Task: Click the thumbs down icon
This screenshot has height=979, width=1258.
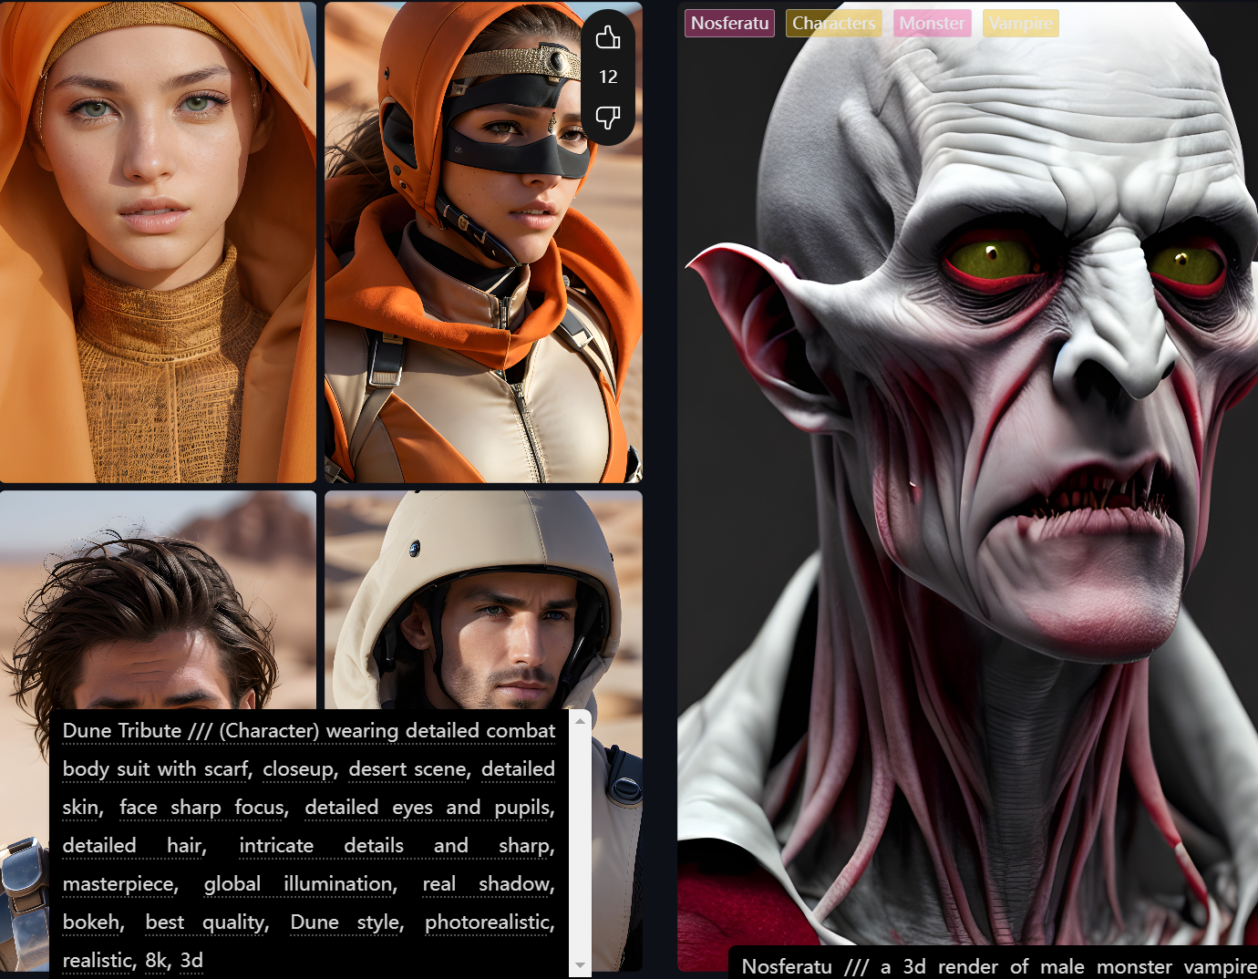Action: click(608, 117)
